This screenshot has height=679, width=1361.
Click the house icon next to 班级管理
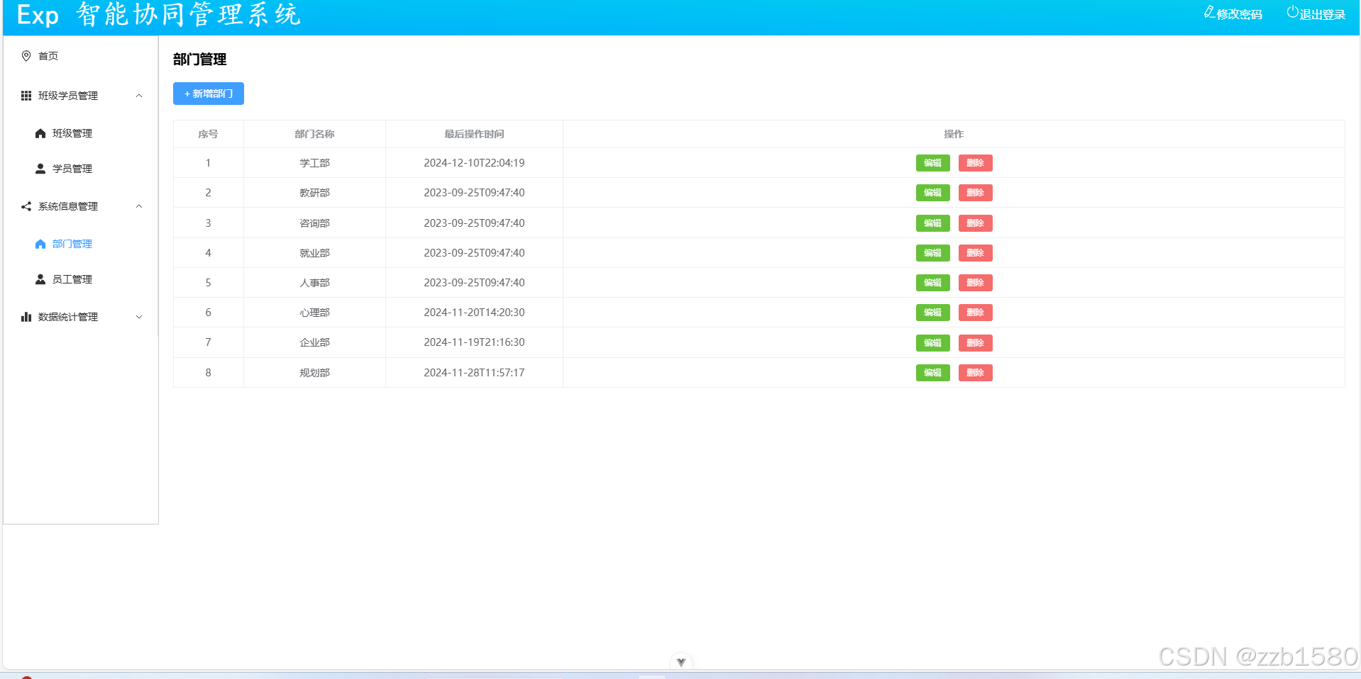[x=40, y=133]
